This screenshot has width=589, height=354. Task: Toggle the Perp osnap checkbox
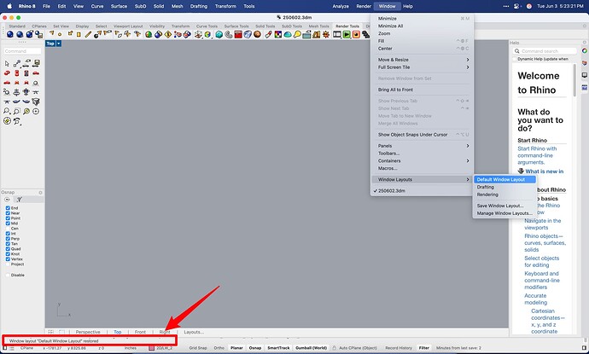click(8, 238)
